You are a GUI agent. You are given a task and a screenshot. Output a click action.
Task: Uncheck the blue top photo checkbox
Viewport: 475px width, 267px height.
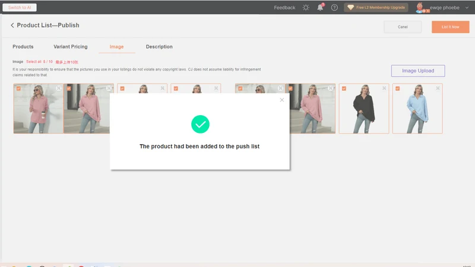[397, 88]
